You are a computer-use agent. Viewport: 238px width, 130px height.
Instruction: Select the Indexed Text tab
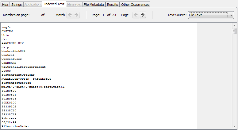(x=54, y=4)
